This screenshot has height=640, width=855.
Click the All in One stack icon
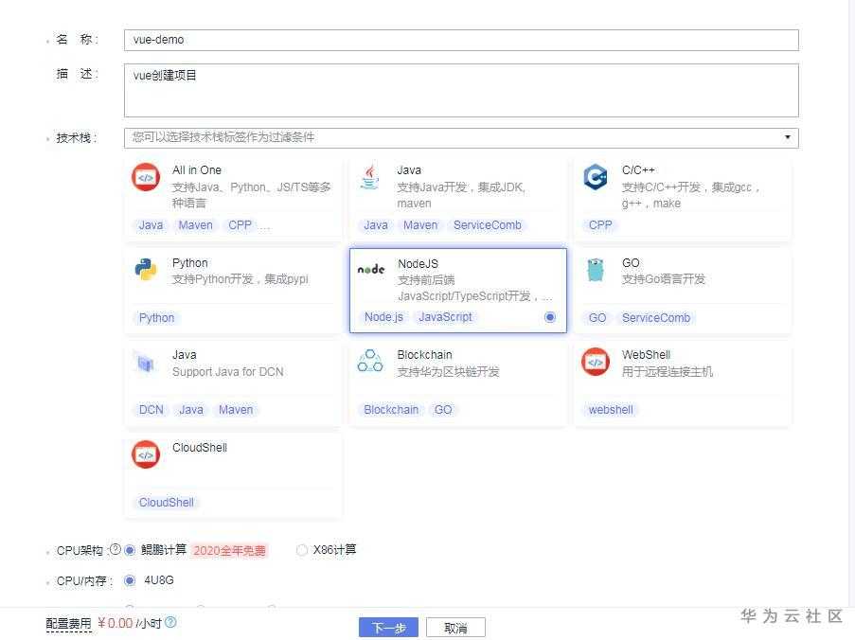(146, 177)
